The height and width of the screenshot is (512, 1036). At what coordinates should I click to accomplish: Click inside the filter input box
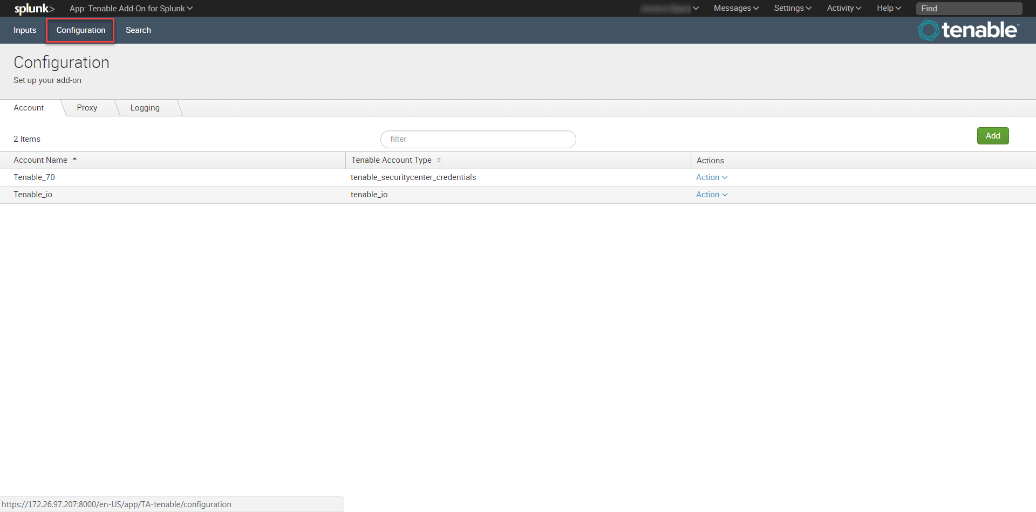[x=478, y=139]
